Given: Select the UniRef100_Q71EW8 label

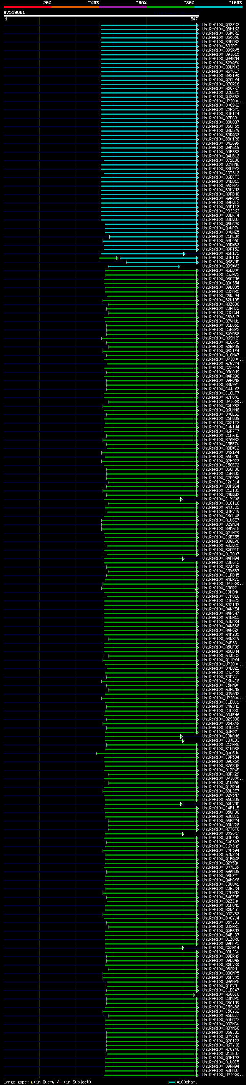Looking at the screenshot, I should (220, 160).
